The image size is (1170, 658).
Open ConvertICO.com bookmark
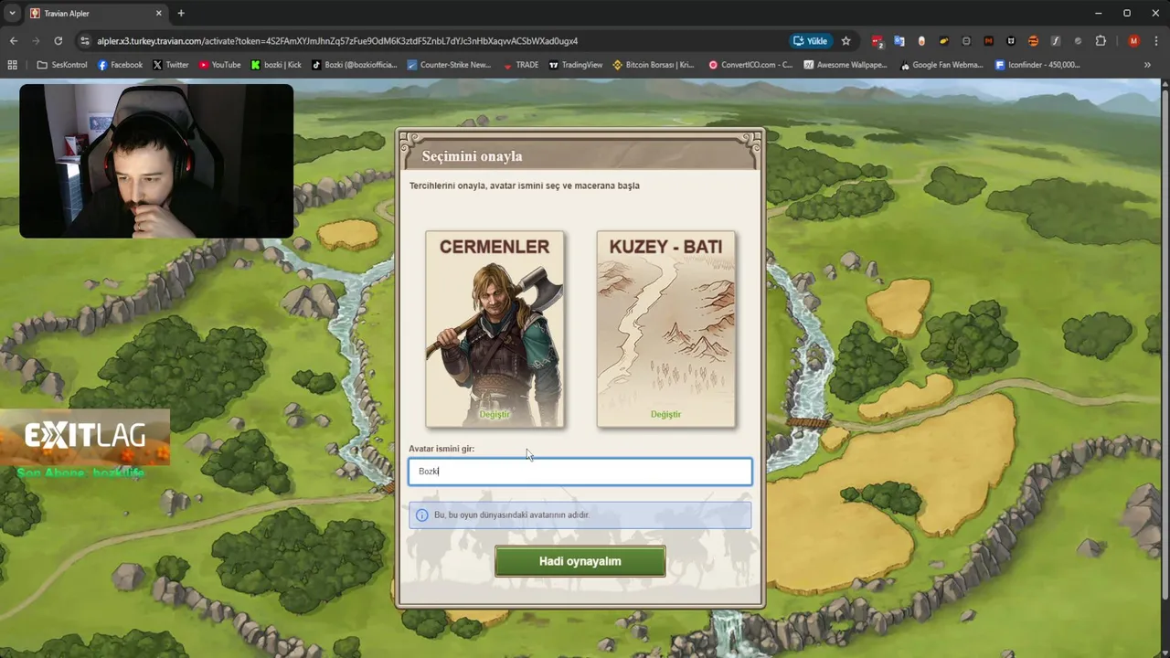point(750,65)
